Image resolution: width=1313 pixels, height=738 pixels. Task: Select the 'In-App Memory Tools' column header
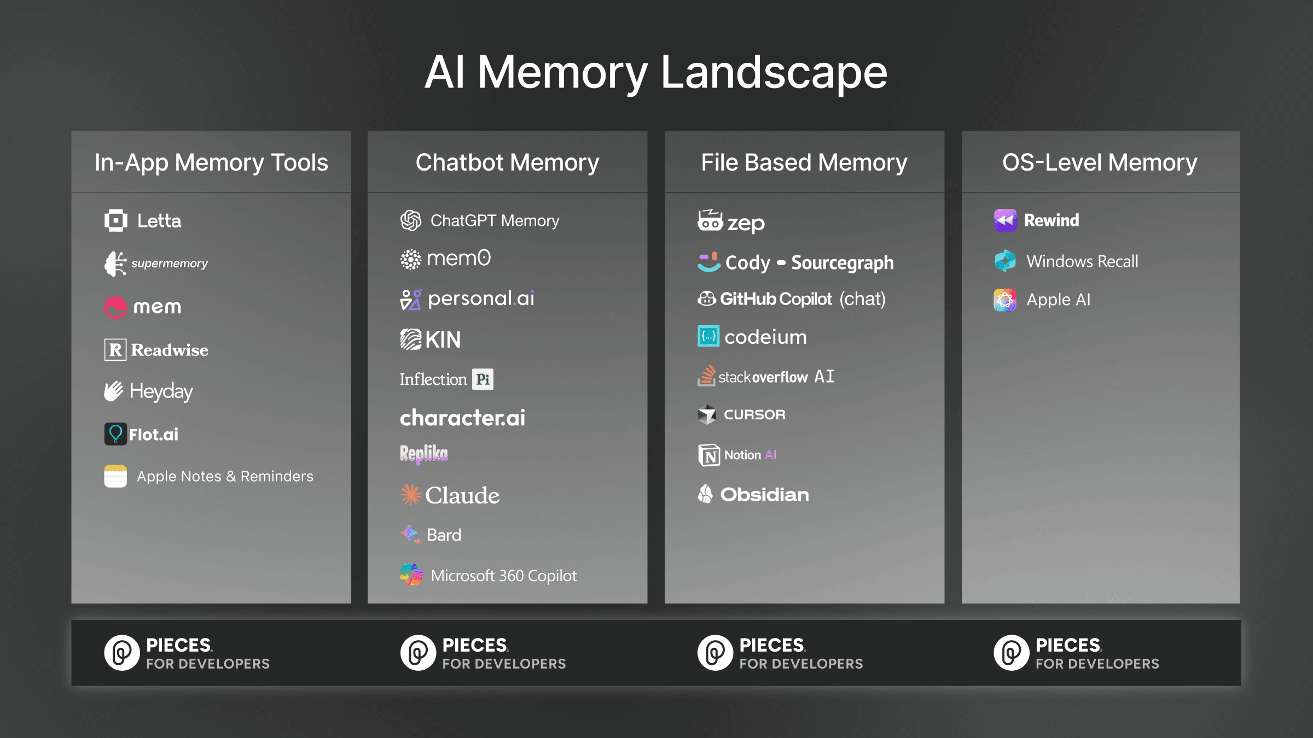pos(211,162)
